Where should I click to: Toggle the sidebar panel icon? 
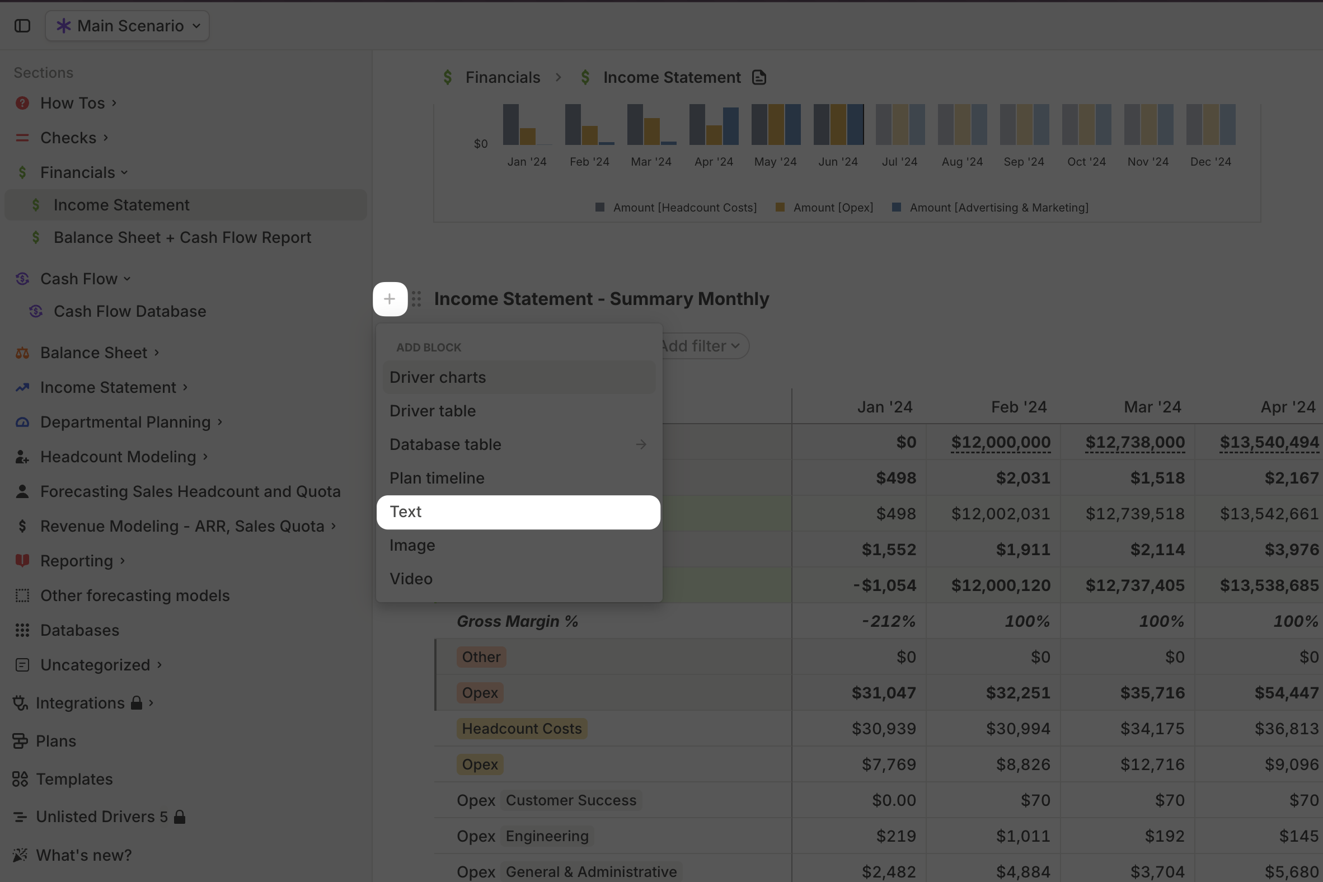(x=22, y=26)
